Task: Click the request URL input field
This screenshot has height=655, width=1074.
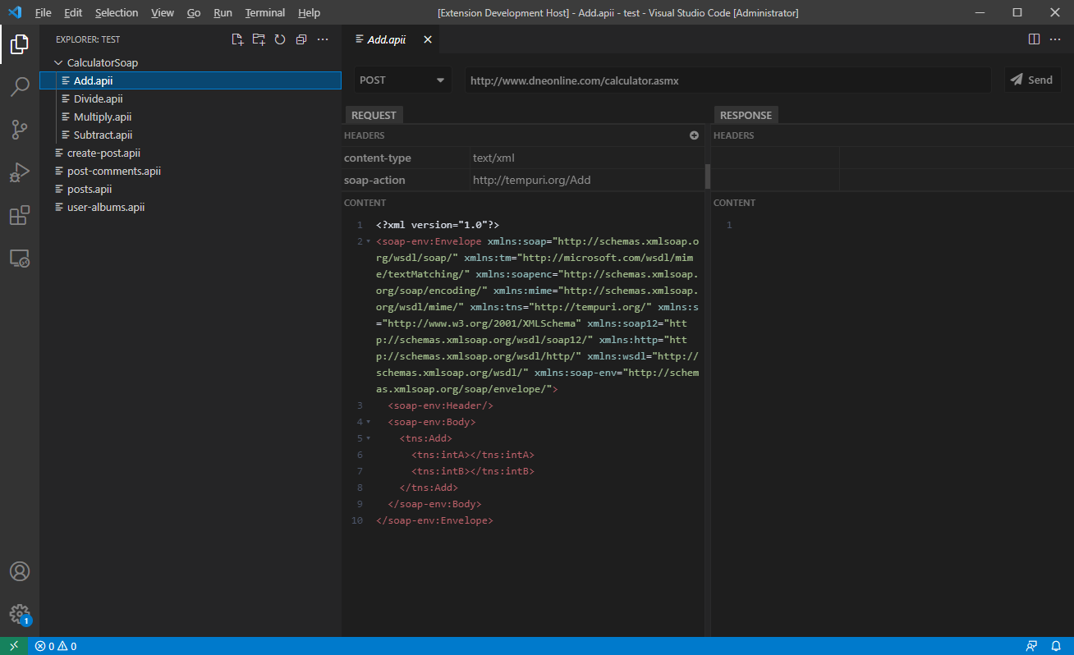Action: [x=727, y=80]
